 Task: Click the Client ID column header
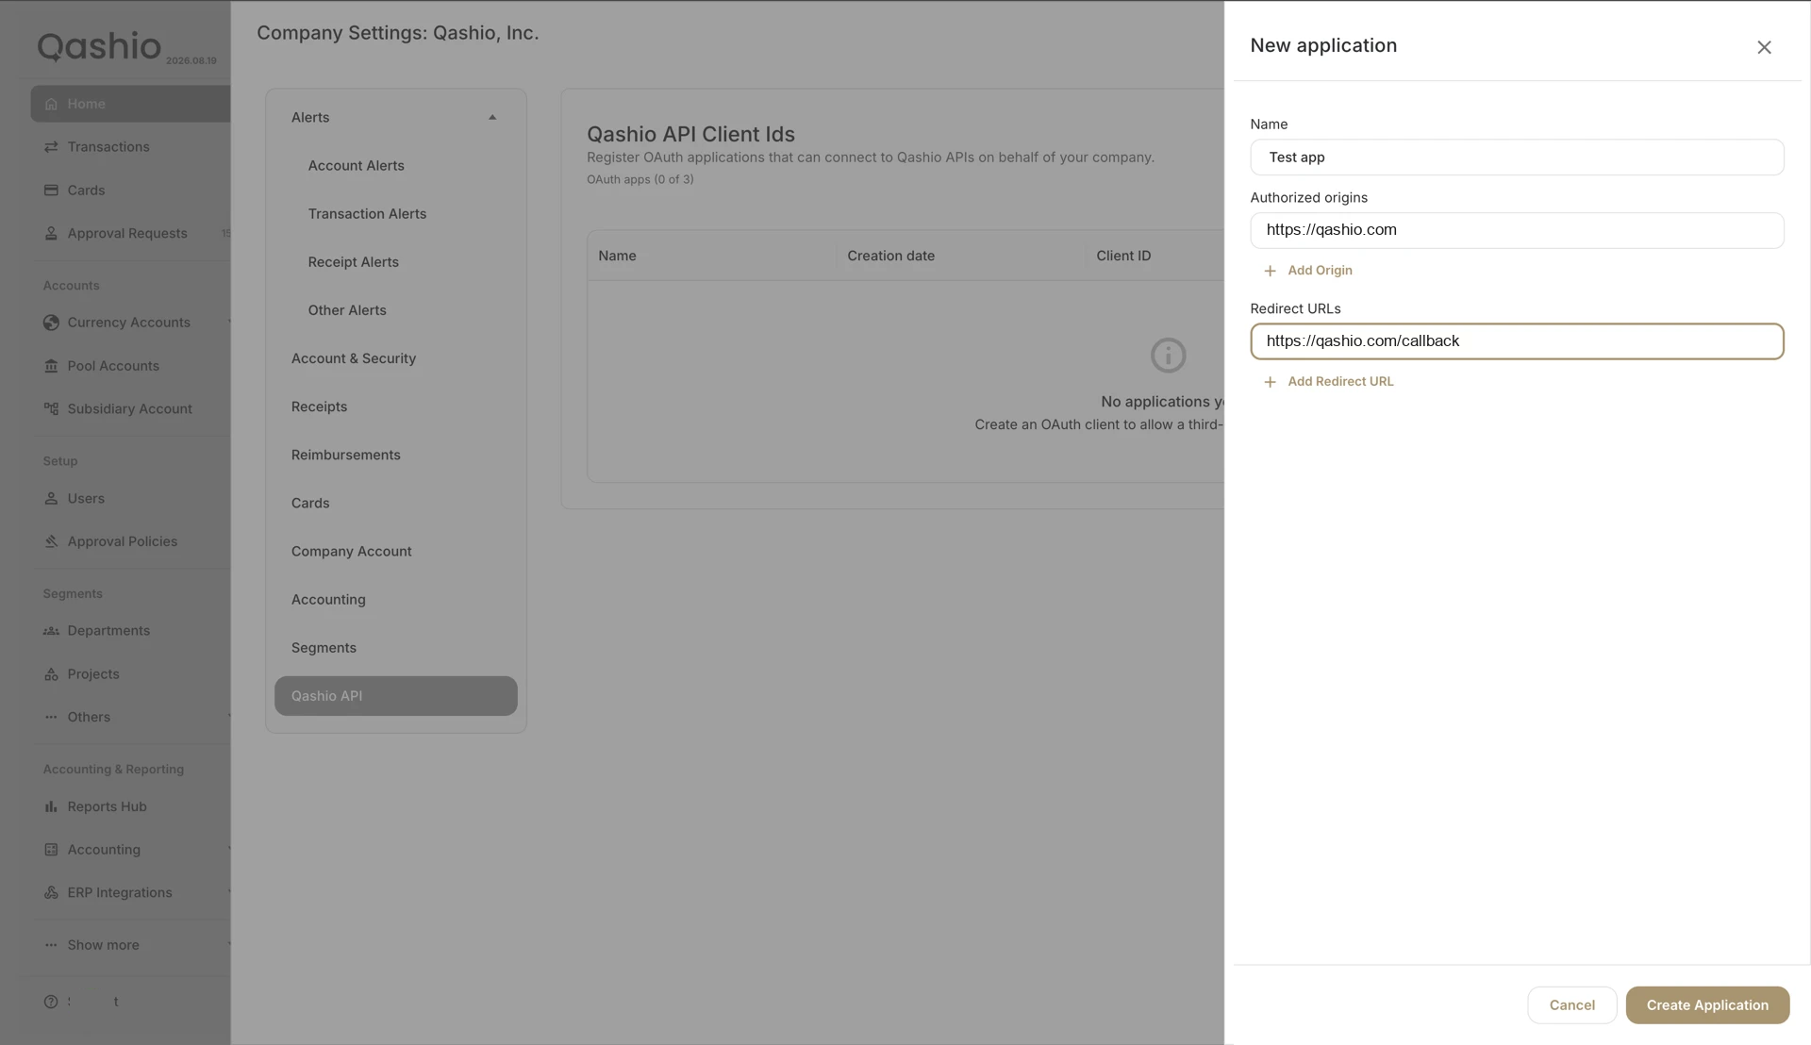click(x=1123, y=256)
